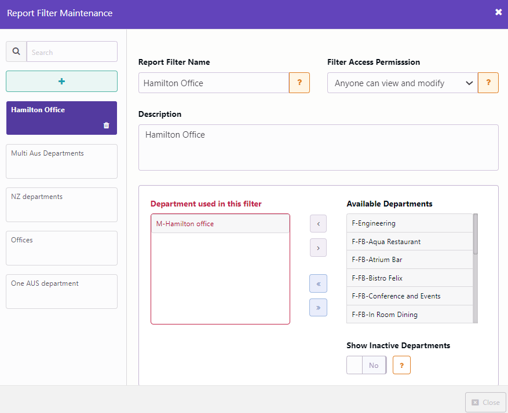Select the NZ departments filter
Screen dimensions: 508x413
coord(61,205)
